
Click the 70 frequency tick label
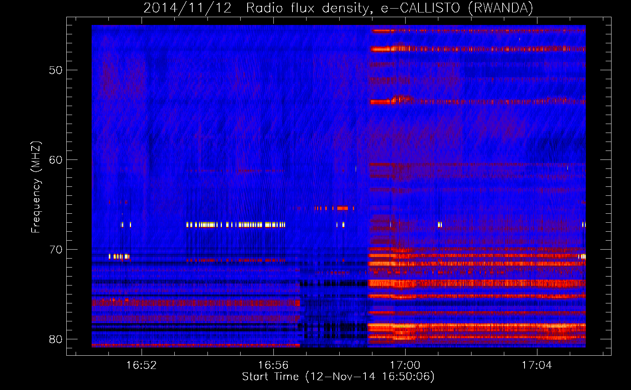pos(55,250)
